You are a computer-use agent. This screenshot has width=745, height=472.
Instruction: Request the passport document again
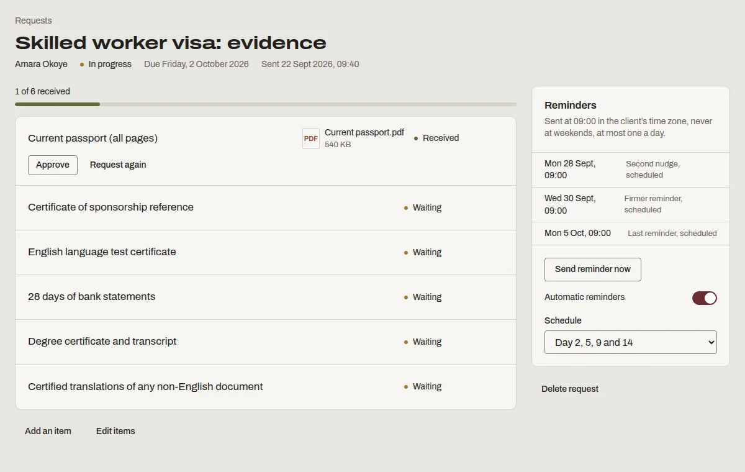click(118, 165)
